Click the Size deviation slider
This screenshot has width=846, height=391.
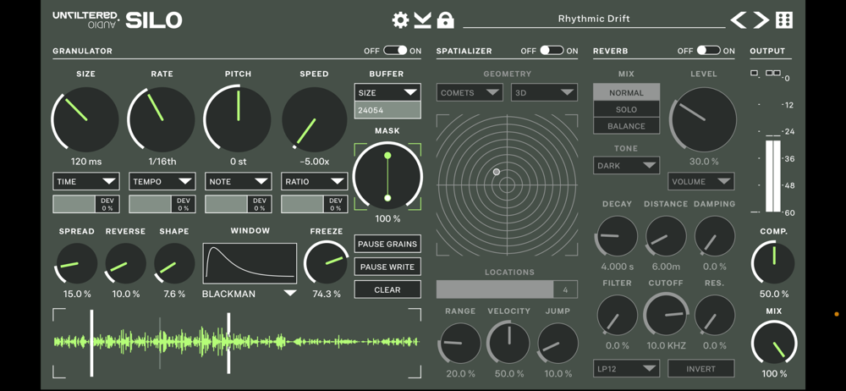[x=85, y=204]
